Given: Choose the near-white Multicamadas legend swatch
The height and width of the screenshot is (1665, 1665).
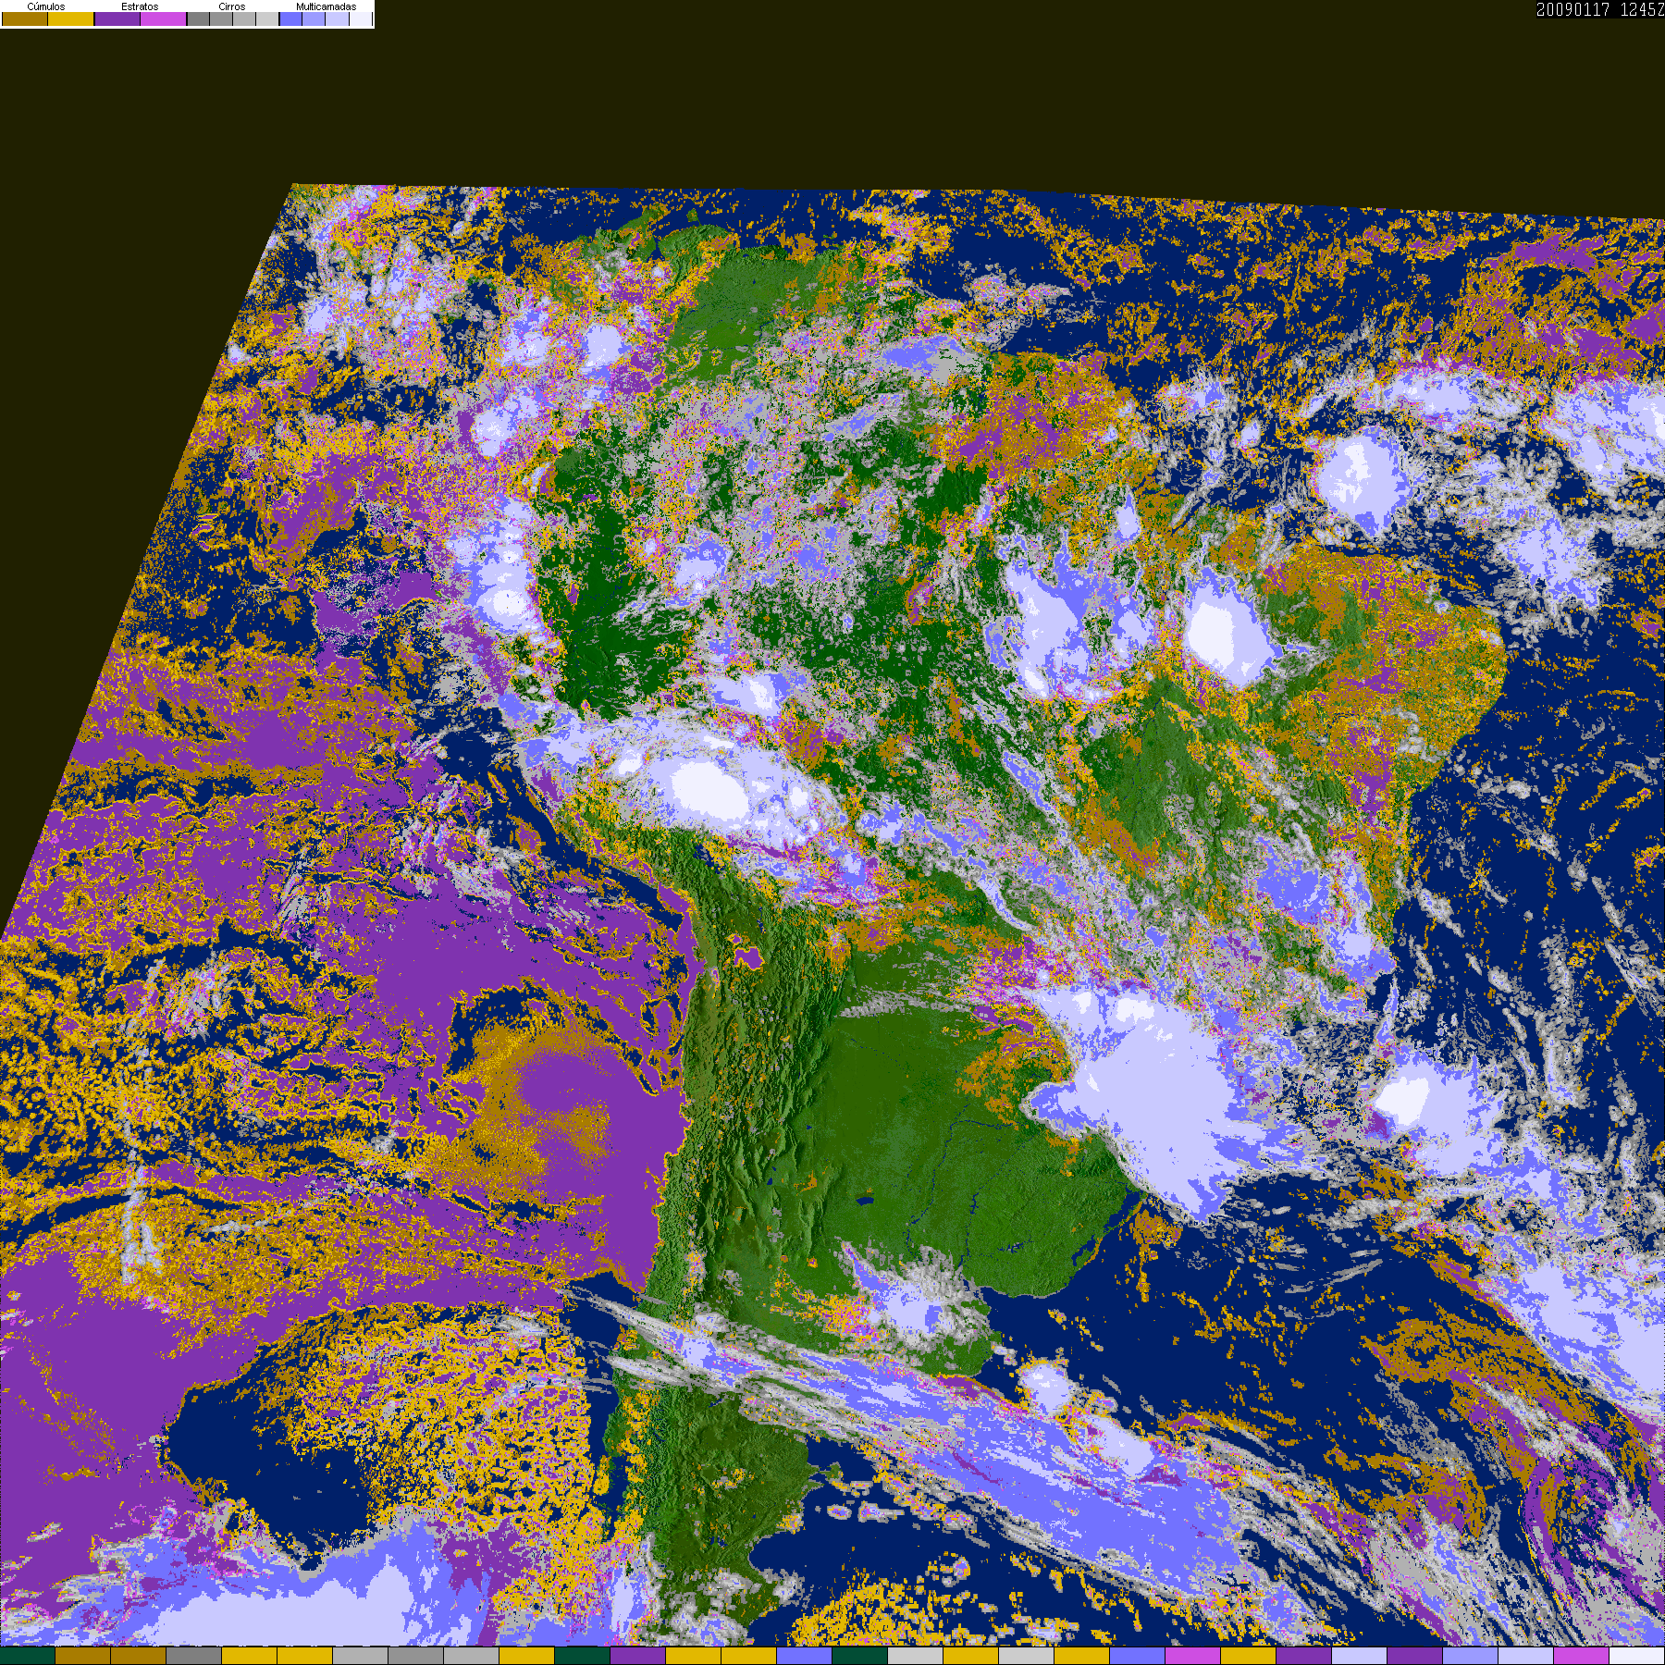Looking at the screenshot, I should tap(360, 18).
